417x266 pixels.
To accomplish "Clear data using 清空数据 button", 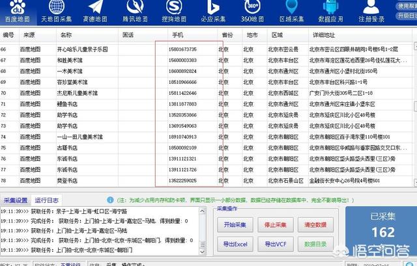I will point(315,225).
